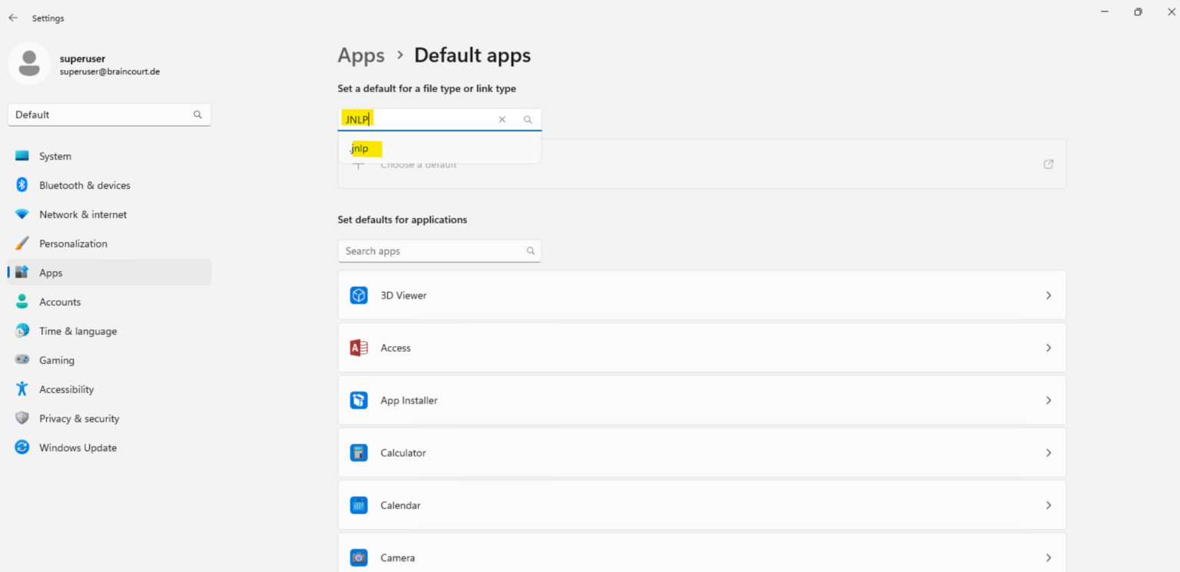Click the Apps breadcrumb link
Screen dimensions: 1180x572
pyautogui.click(x=361, y=56)
